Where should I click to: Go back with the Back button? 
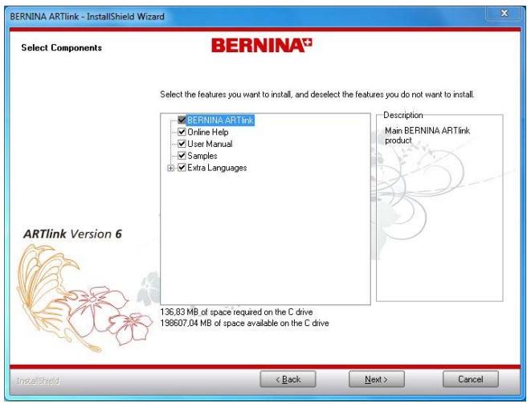[288, 379]
